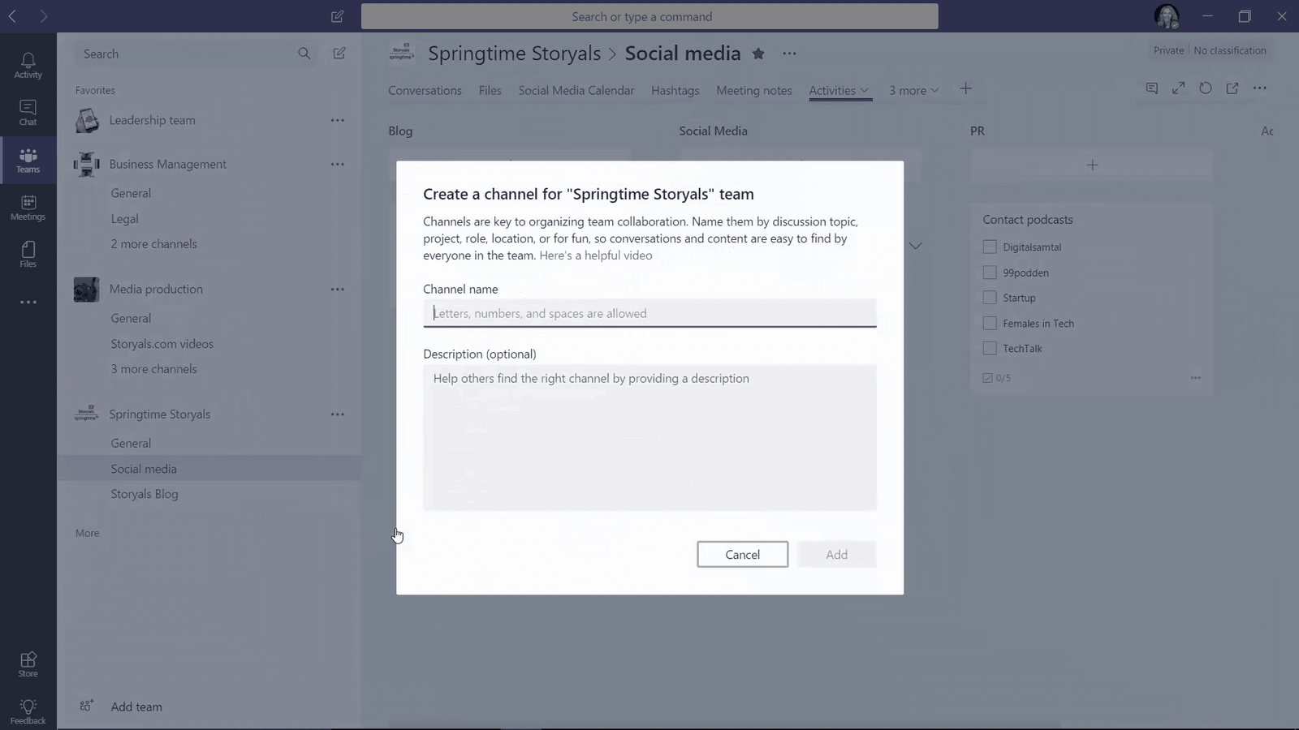Select the Legal channel

(124, 218)
